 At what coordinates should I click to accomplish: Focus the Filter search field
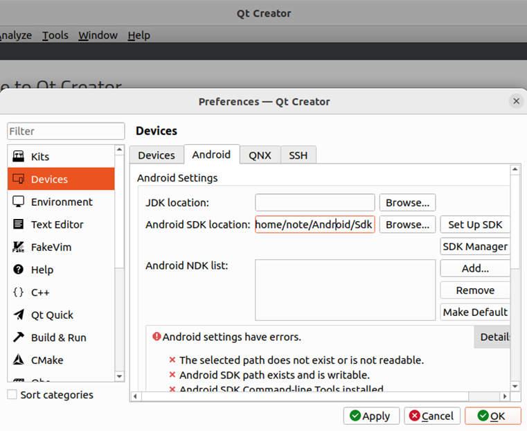point(66,131)
